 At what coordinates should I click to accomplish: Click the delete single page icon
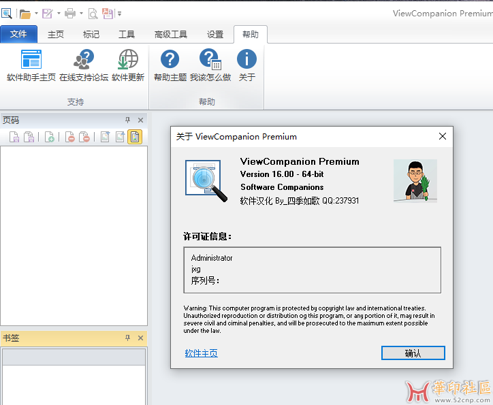tap(70, 137)
